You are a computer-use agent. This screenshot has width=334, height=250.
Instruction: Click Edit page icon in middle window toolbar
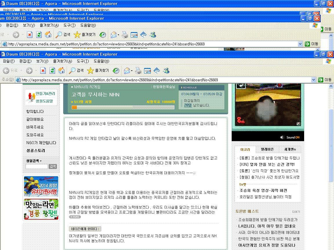pyautogui.click(x=134, y=35)
